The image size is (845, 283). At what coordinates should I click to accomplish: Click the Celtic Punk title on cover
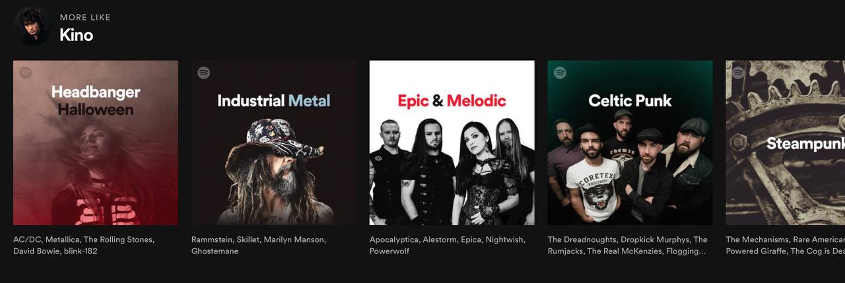coord(630,101)
